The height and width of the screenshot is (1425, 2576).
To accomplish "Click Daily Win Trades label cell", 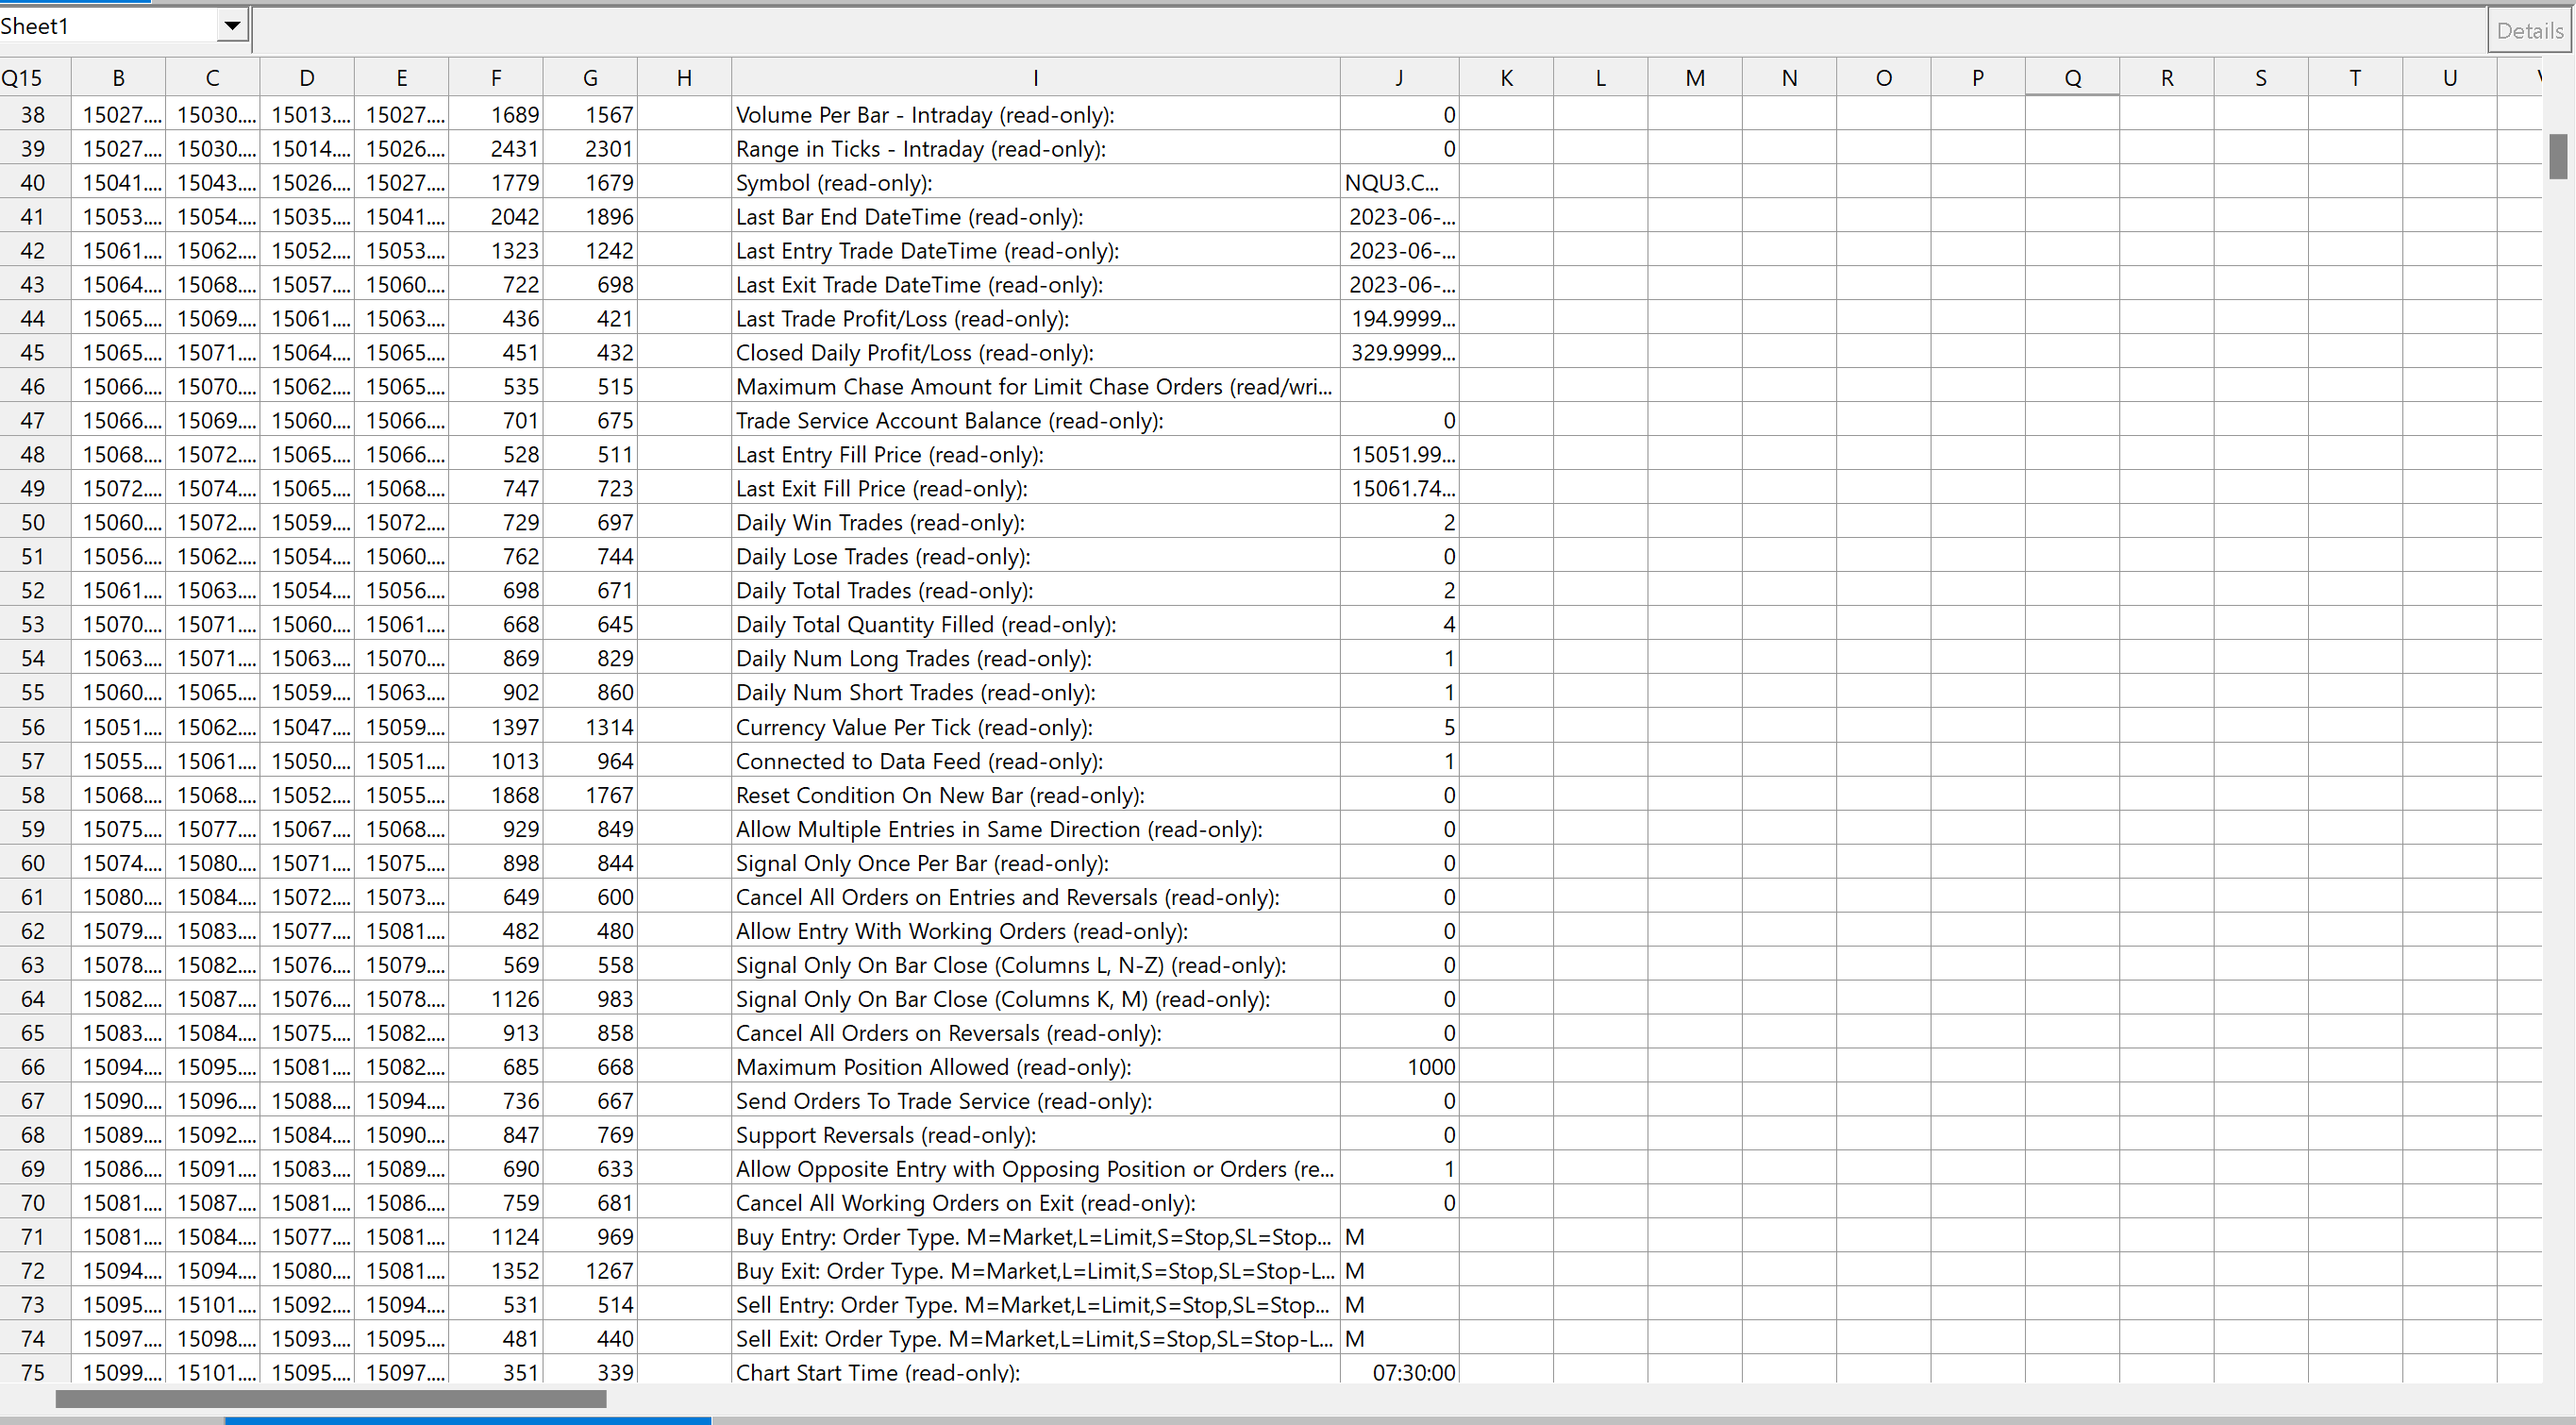I will click(x=1035, y=522).
